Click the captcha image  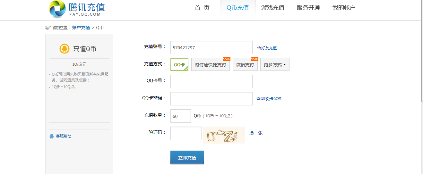point(224,135)
